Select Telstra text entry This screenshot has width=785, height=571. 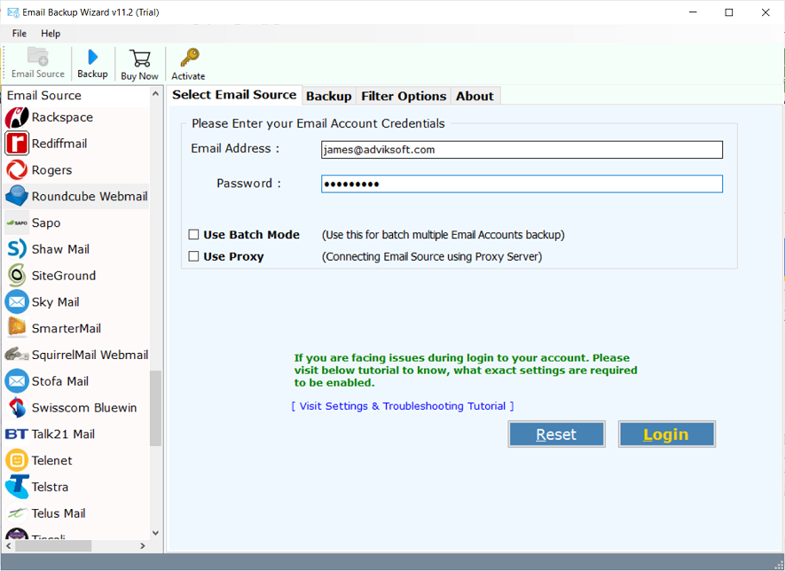[x=50, y=487]
